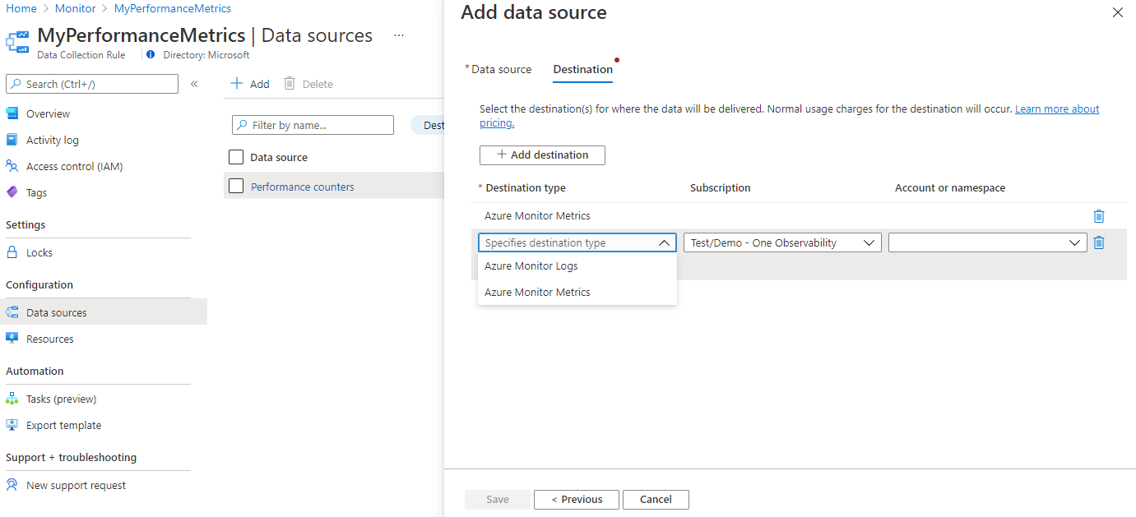The height and width of the screenshot is (517, 1136).
Task: Check the Performance counters row checkbox
Action: (236, 187)
